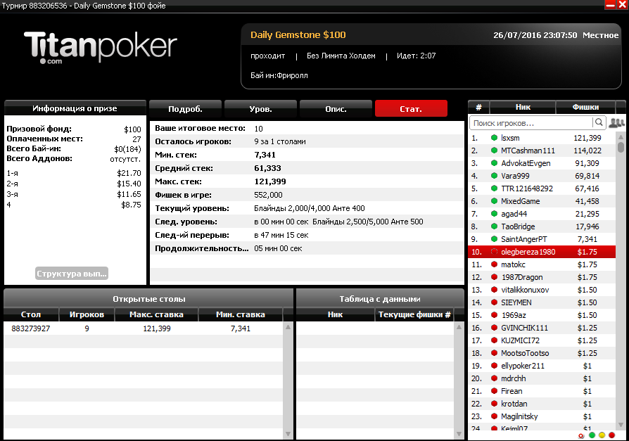This screenshot has width=629, height=441.
Task: Select player AdvokatEvgen in the list
Action: point(542,163)
